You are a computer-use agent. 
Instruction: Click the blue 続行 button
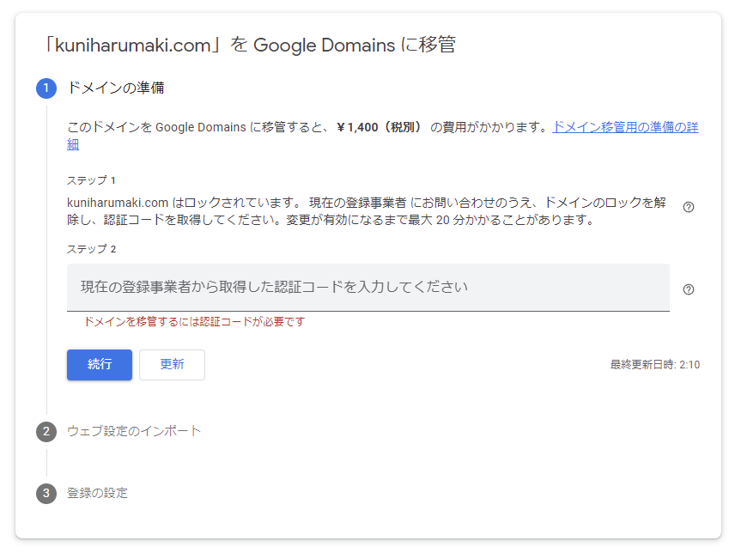tap(100, 365)
